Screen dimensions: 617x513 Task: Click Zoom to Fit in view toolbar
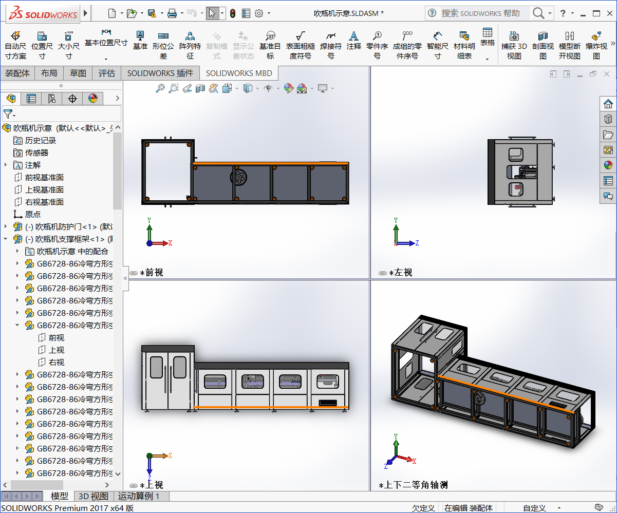click(x=160, y=88)
